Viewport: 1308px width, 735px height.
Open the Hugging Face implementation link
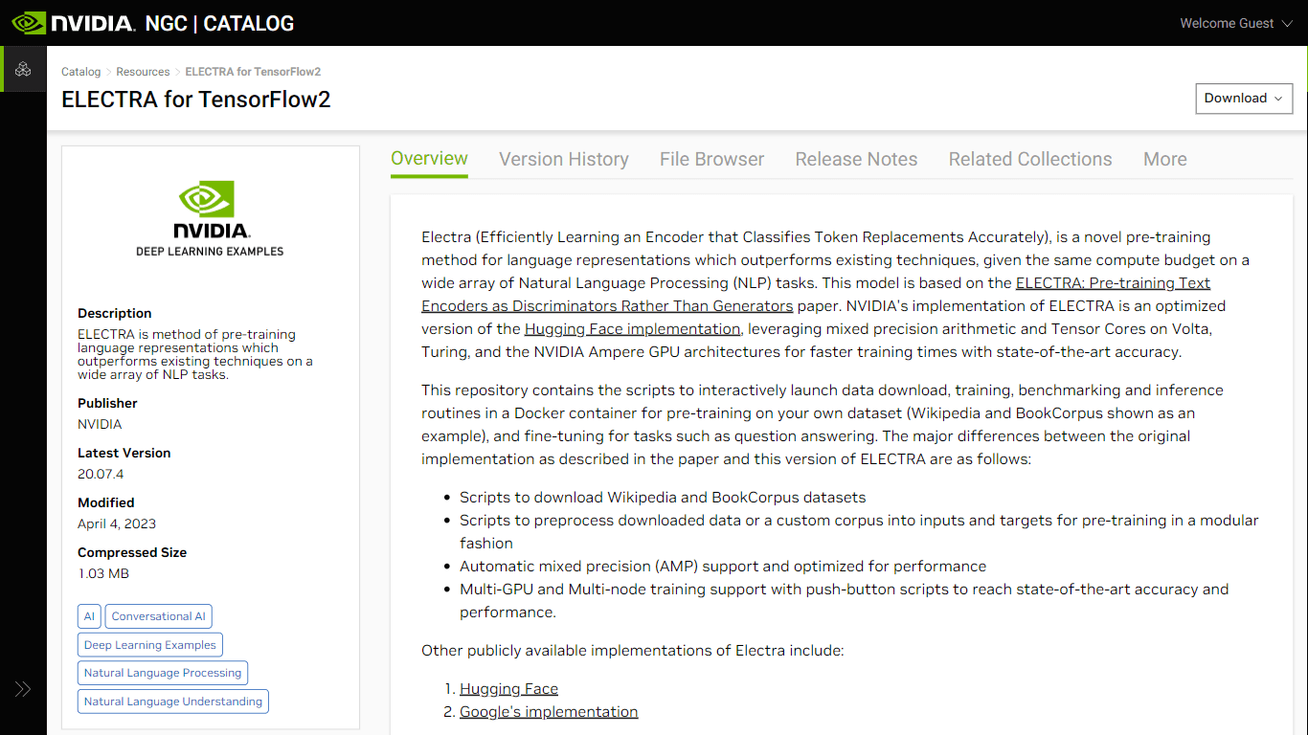coord(633,329)
